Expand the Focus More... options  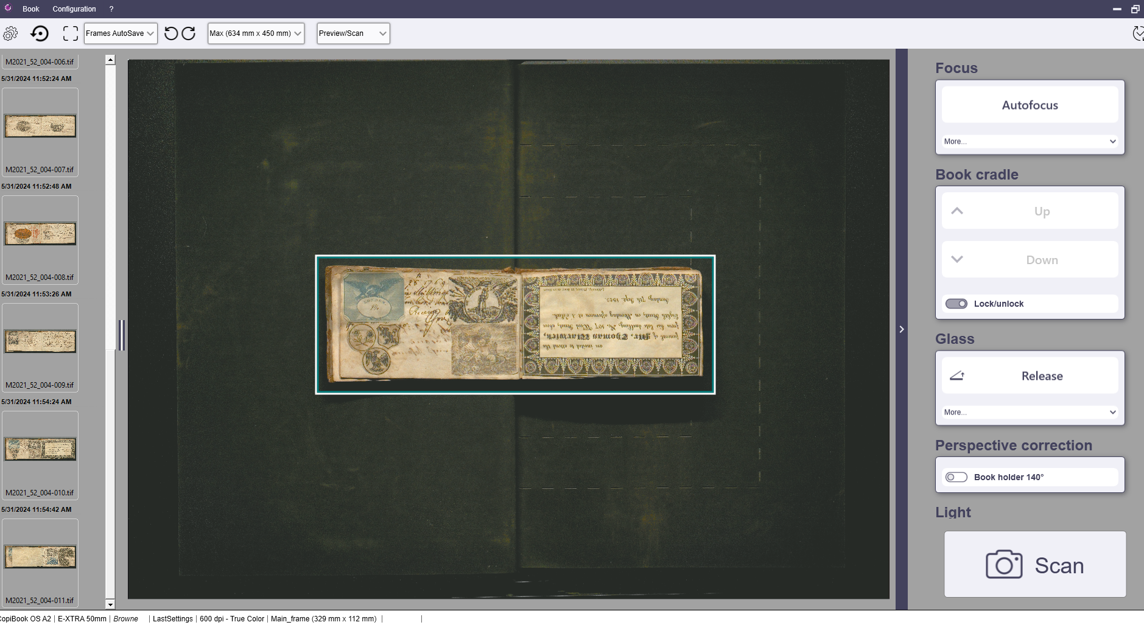(x=1030, y=141)
